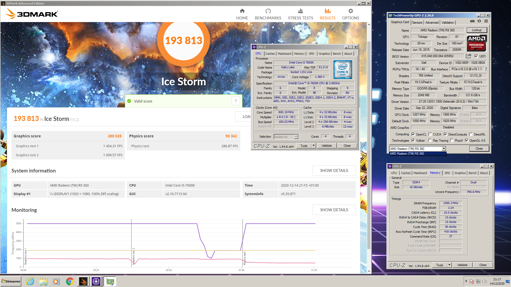The image size is (511, 287).
Task: Open Windows Explorer from the taskbar
Action: (x=43, y=281)
